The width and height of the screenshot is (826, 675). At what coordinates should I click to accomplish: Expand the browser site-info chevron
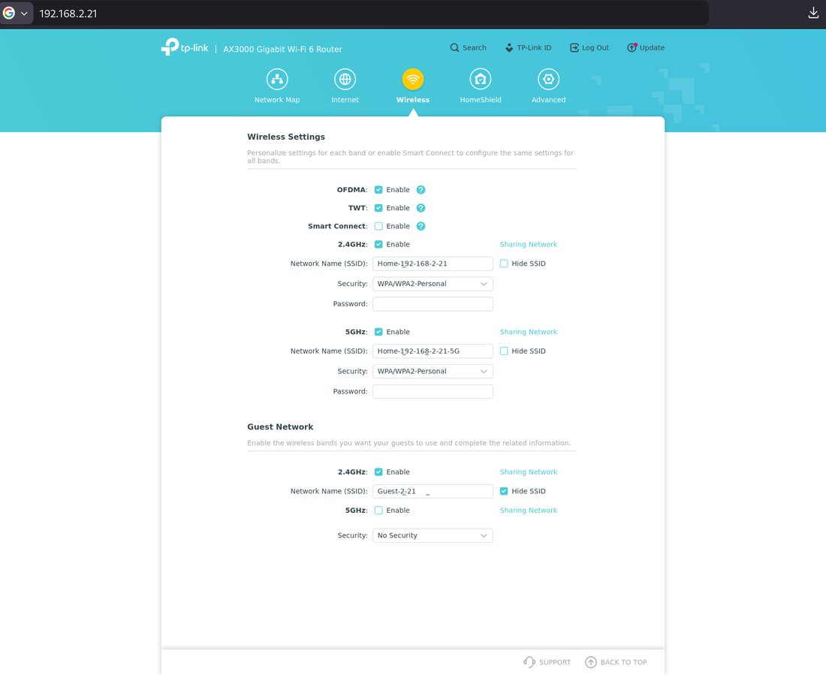(24, 14)
